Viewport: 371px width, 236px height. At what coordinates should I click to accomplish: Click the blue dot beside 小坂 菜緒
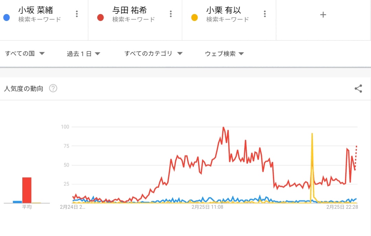tap(7, 18)
